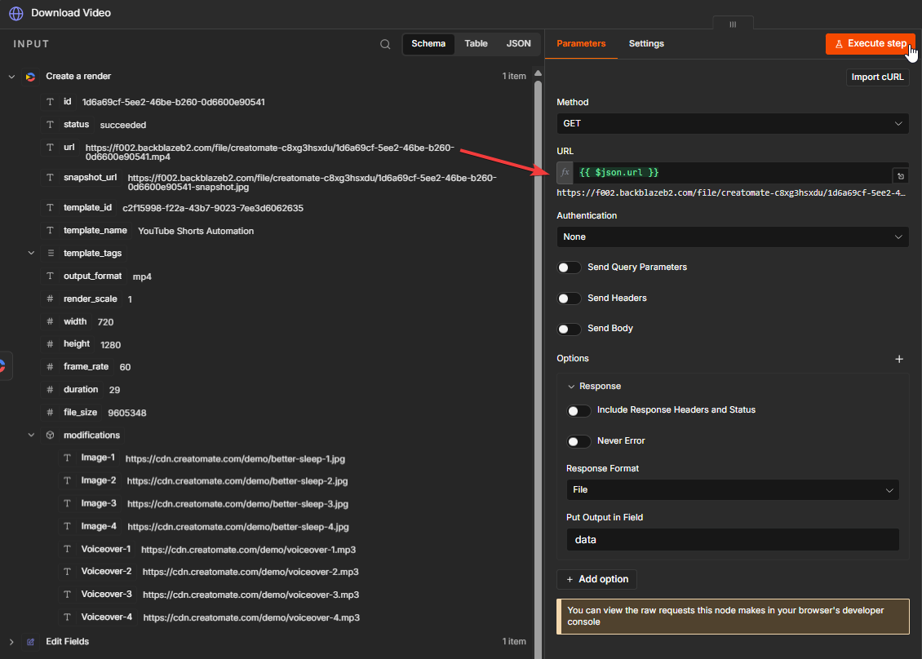Collapse the modifications object
The width and height of the screenshot is (922, 659).
[31, 435]
